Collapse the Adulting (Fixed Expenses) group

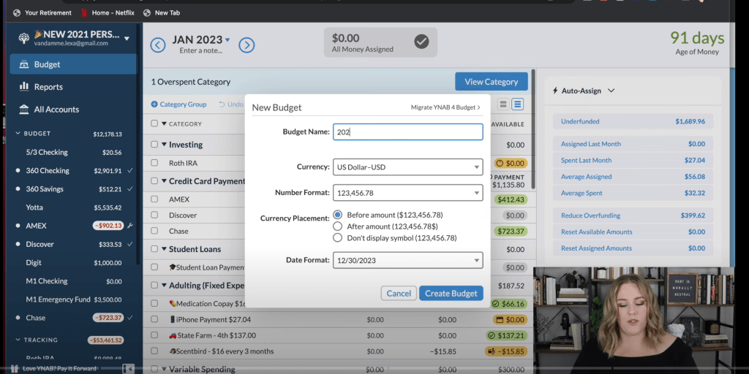pos(164,286)
